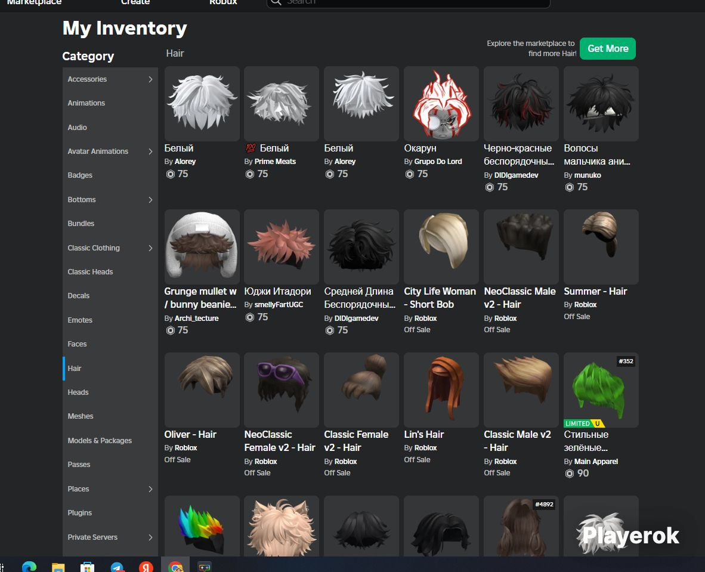Open Microsoft Edge from the taskbar

click(29, 567)
